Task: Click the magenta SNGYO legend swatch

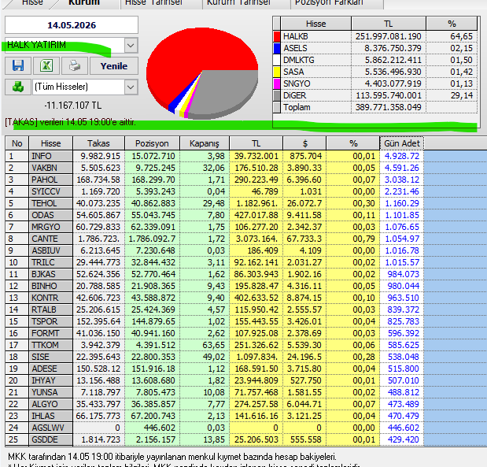Action: click(277, 83)
